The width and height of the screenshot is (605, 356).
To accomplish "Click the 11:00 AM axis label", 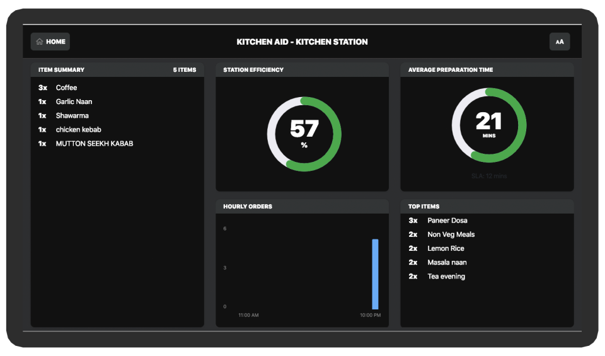I will 248,315.
